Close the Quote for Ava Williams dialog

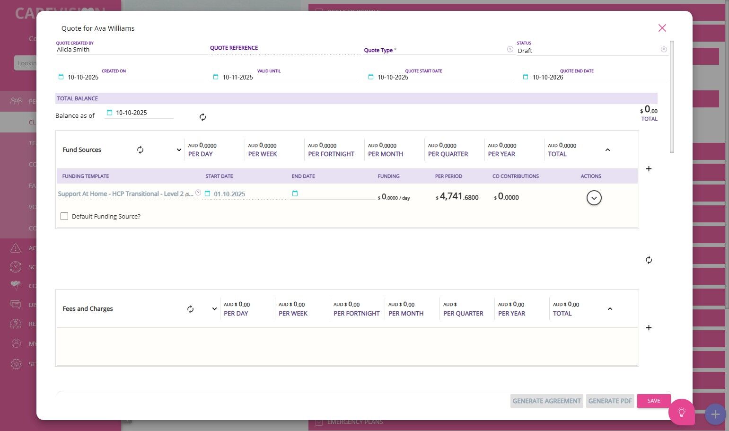662,28
